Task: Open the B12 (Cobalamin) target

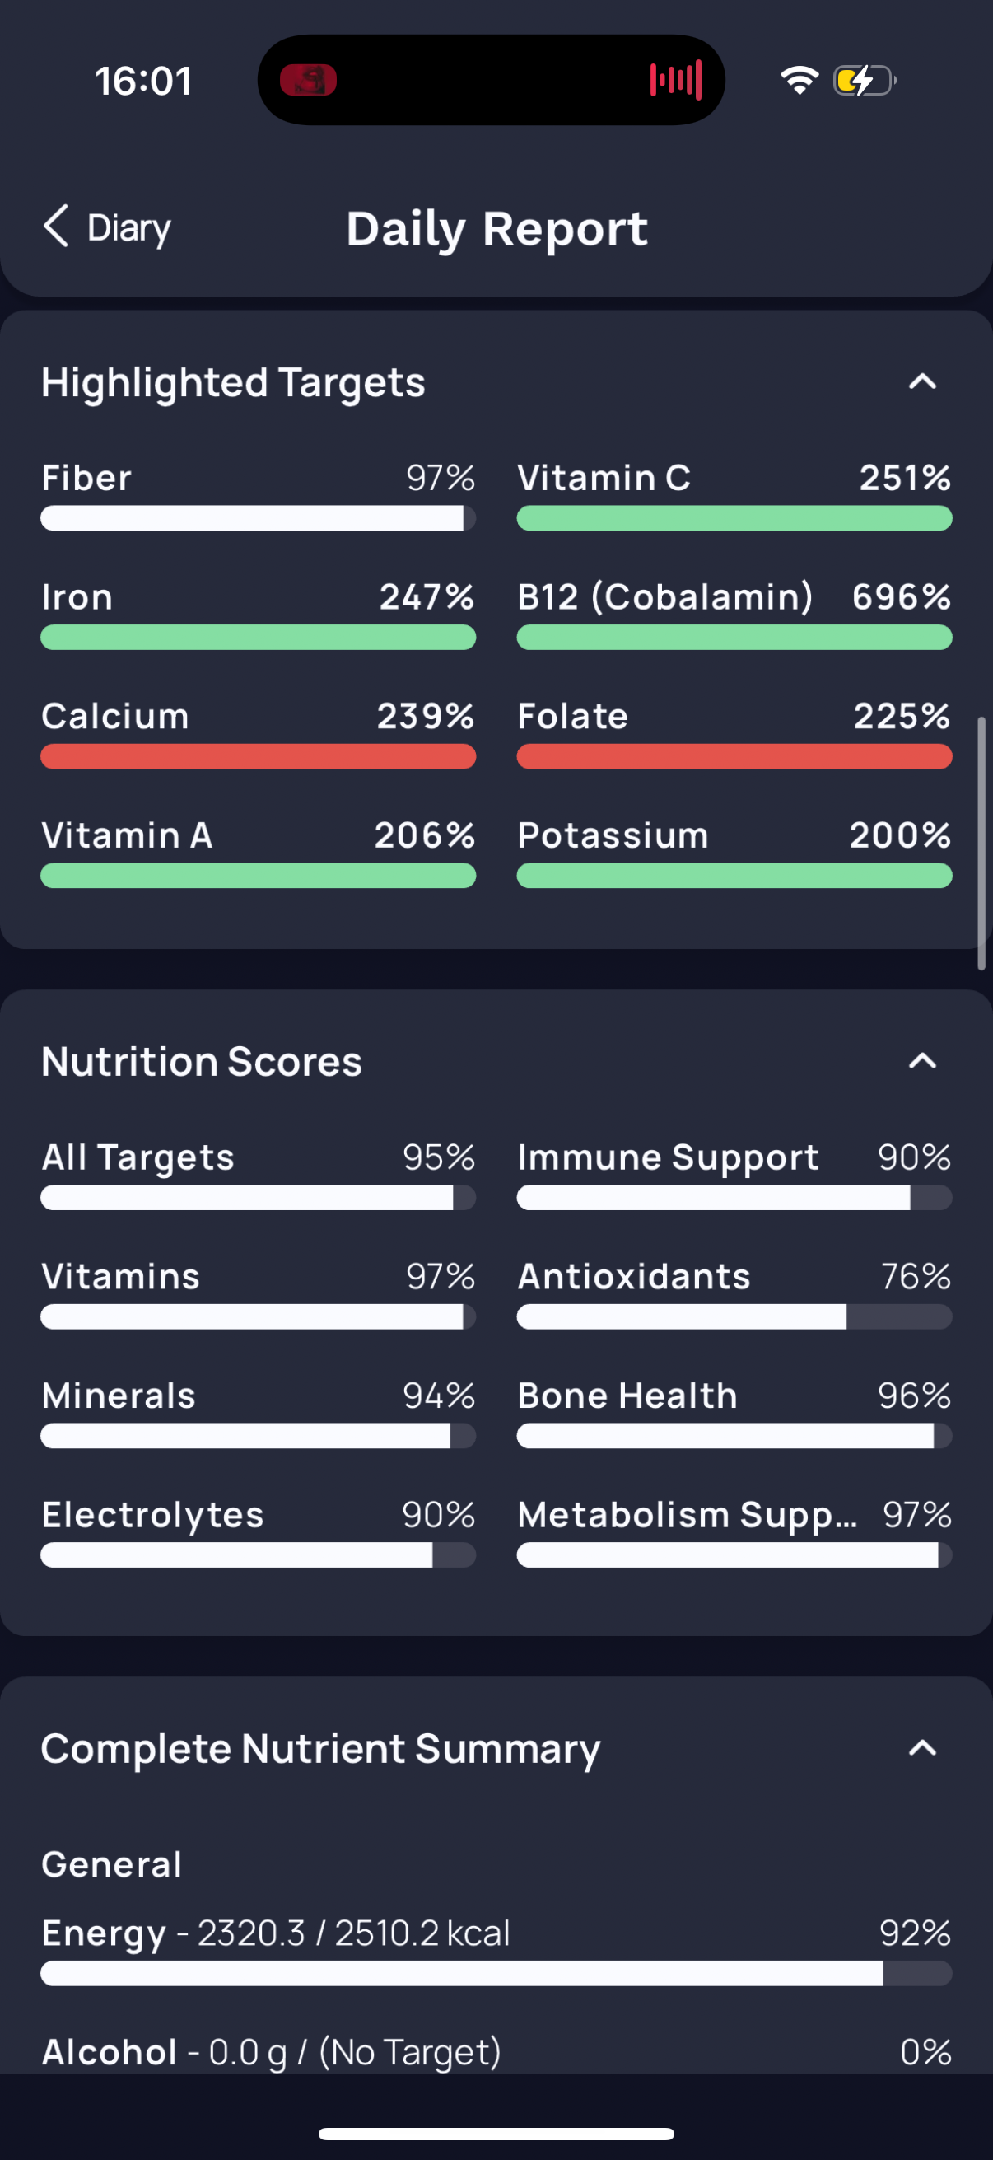Action: point(734,614)
